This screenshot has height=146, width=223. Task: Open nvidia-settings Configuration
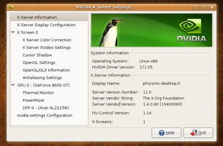point(45,115)
